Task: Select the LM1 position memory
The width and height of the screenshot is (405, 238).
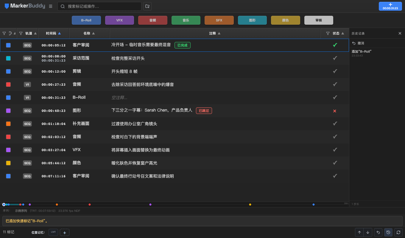Action: coord(53,232)
